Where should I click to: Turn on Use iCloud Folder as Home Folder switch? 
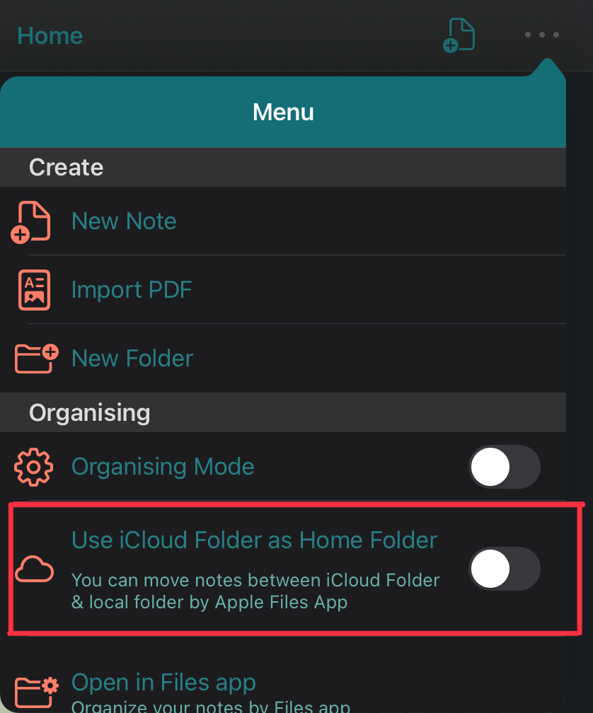pos(505,569)
